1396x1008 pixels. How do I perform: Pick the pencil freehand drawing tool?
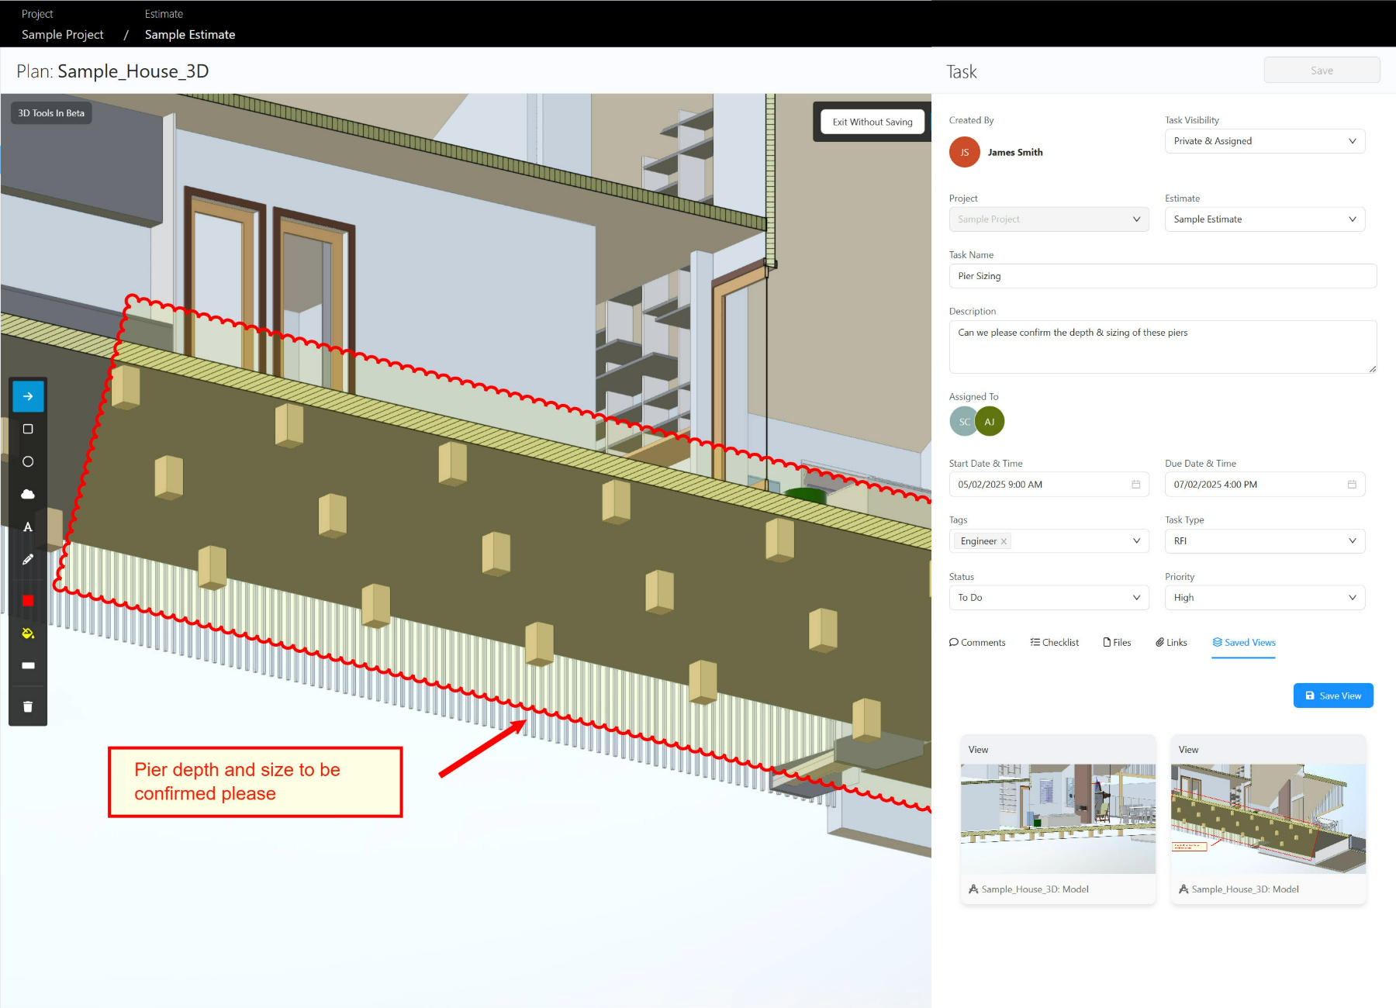(28, 559)
